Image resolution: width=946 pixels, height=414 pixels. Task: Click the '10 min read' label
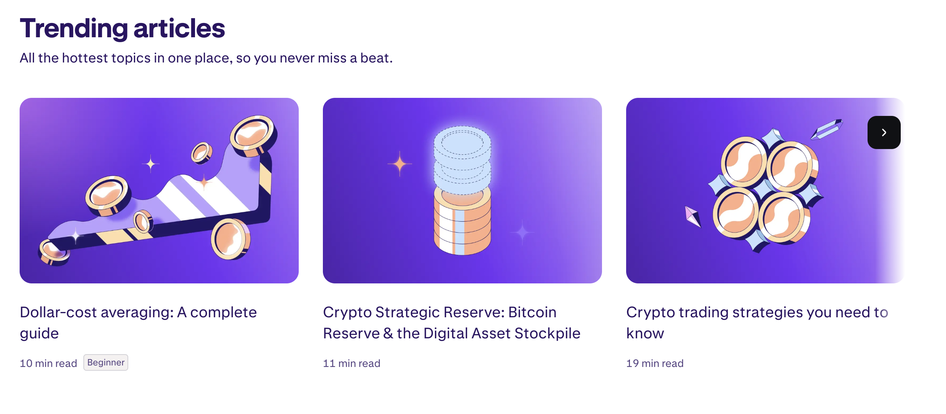pyautogui.click(x=48, y=363)
